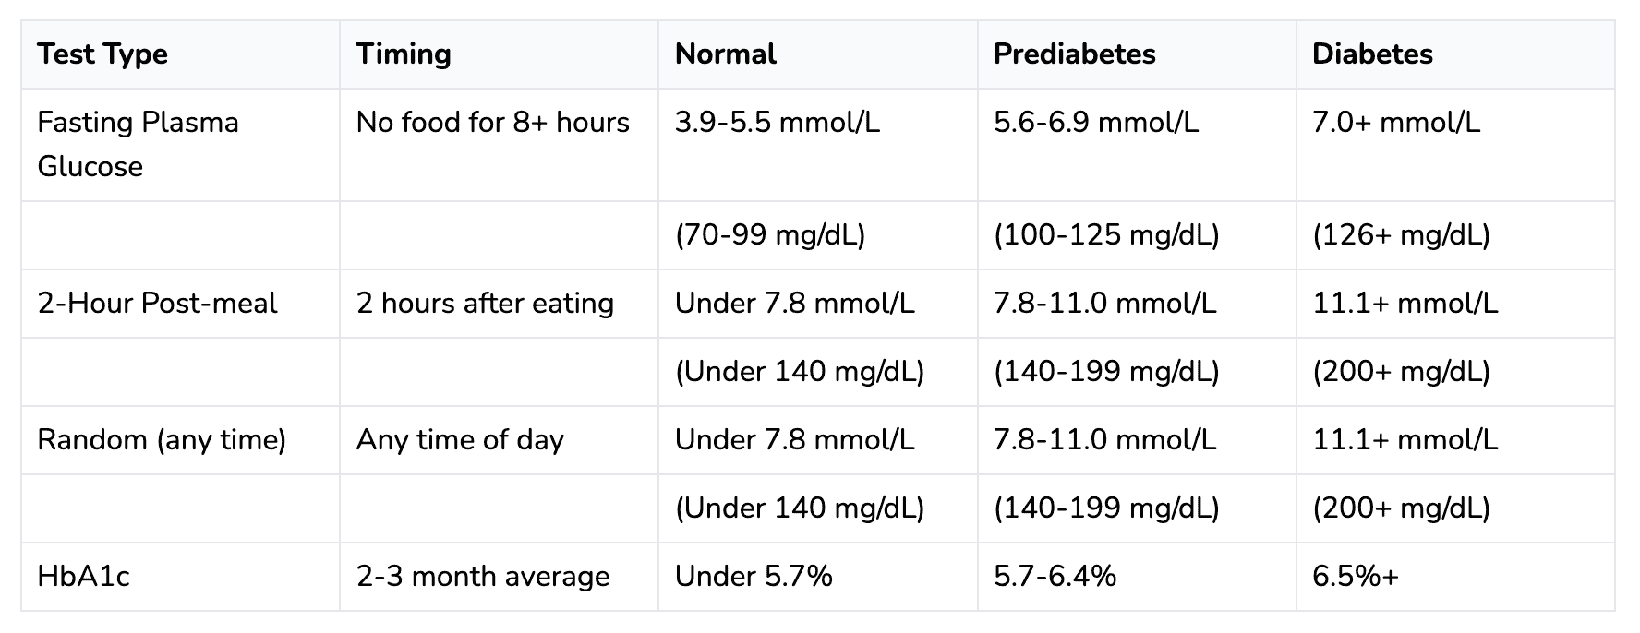Image resolution: width=1640 pixels, height=633 pixels.
Task: Select the Prediabetes column header
Action: (x=1074, y=54)
